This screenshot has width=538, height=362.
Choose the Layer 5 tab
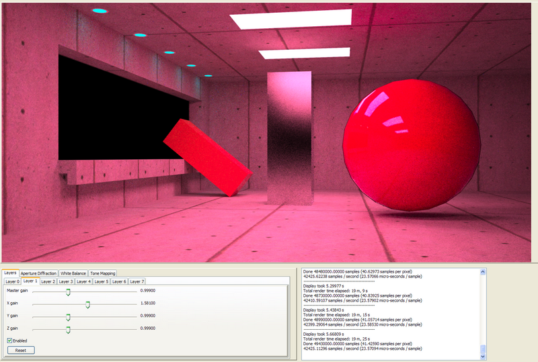click(x=101, y=281)
